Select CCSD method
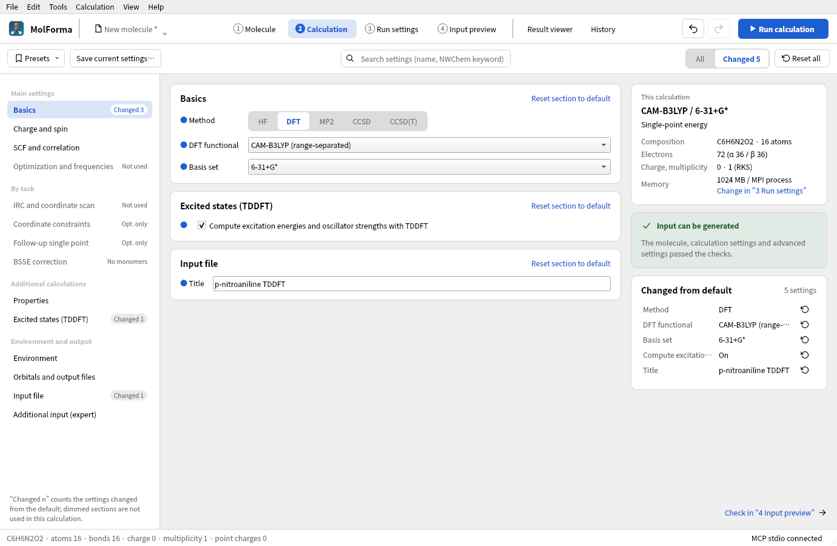 (361, 121)
